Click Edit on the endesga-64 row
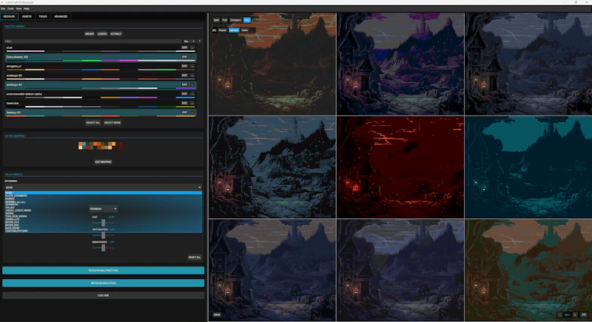592x322 pixels. click(184, 84)
